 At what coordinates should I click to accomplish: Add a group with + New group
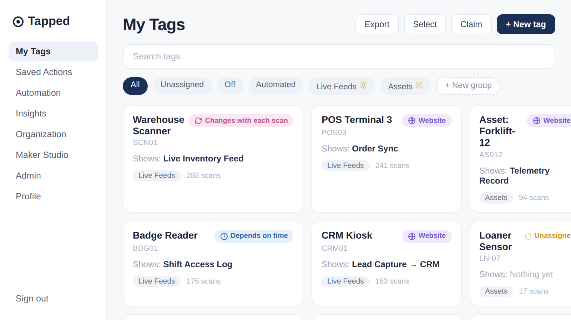point(468,86)
